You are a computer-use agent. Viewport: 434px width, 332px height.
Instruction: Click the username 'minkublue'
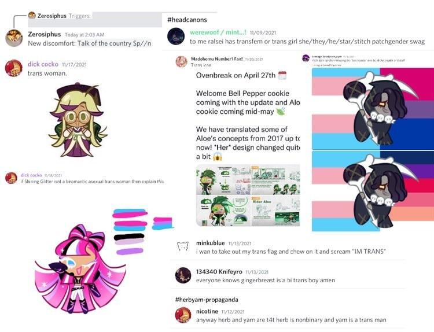point(211,243)
